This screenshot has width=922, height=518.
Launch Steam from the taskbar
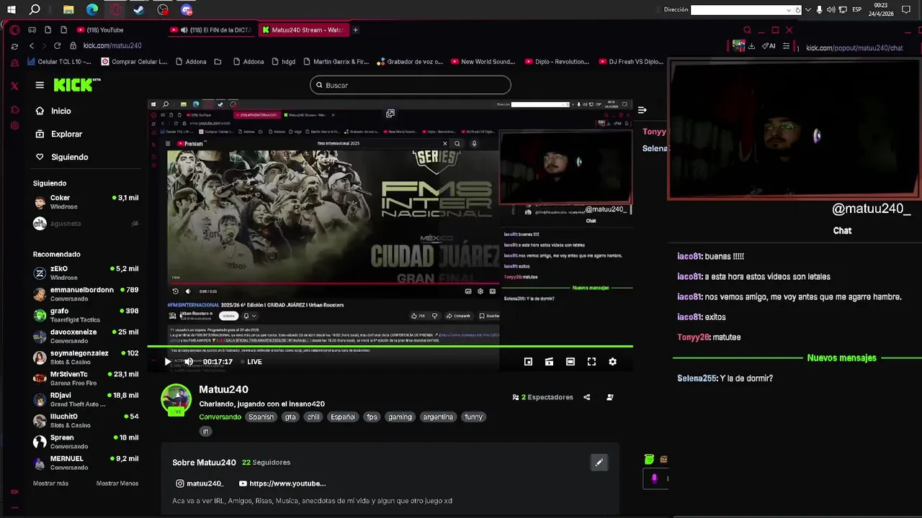139,9
